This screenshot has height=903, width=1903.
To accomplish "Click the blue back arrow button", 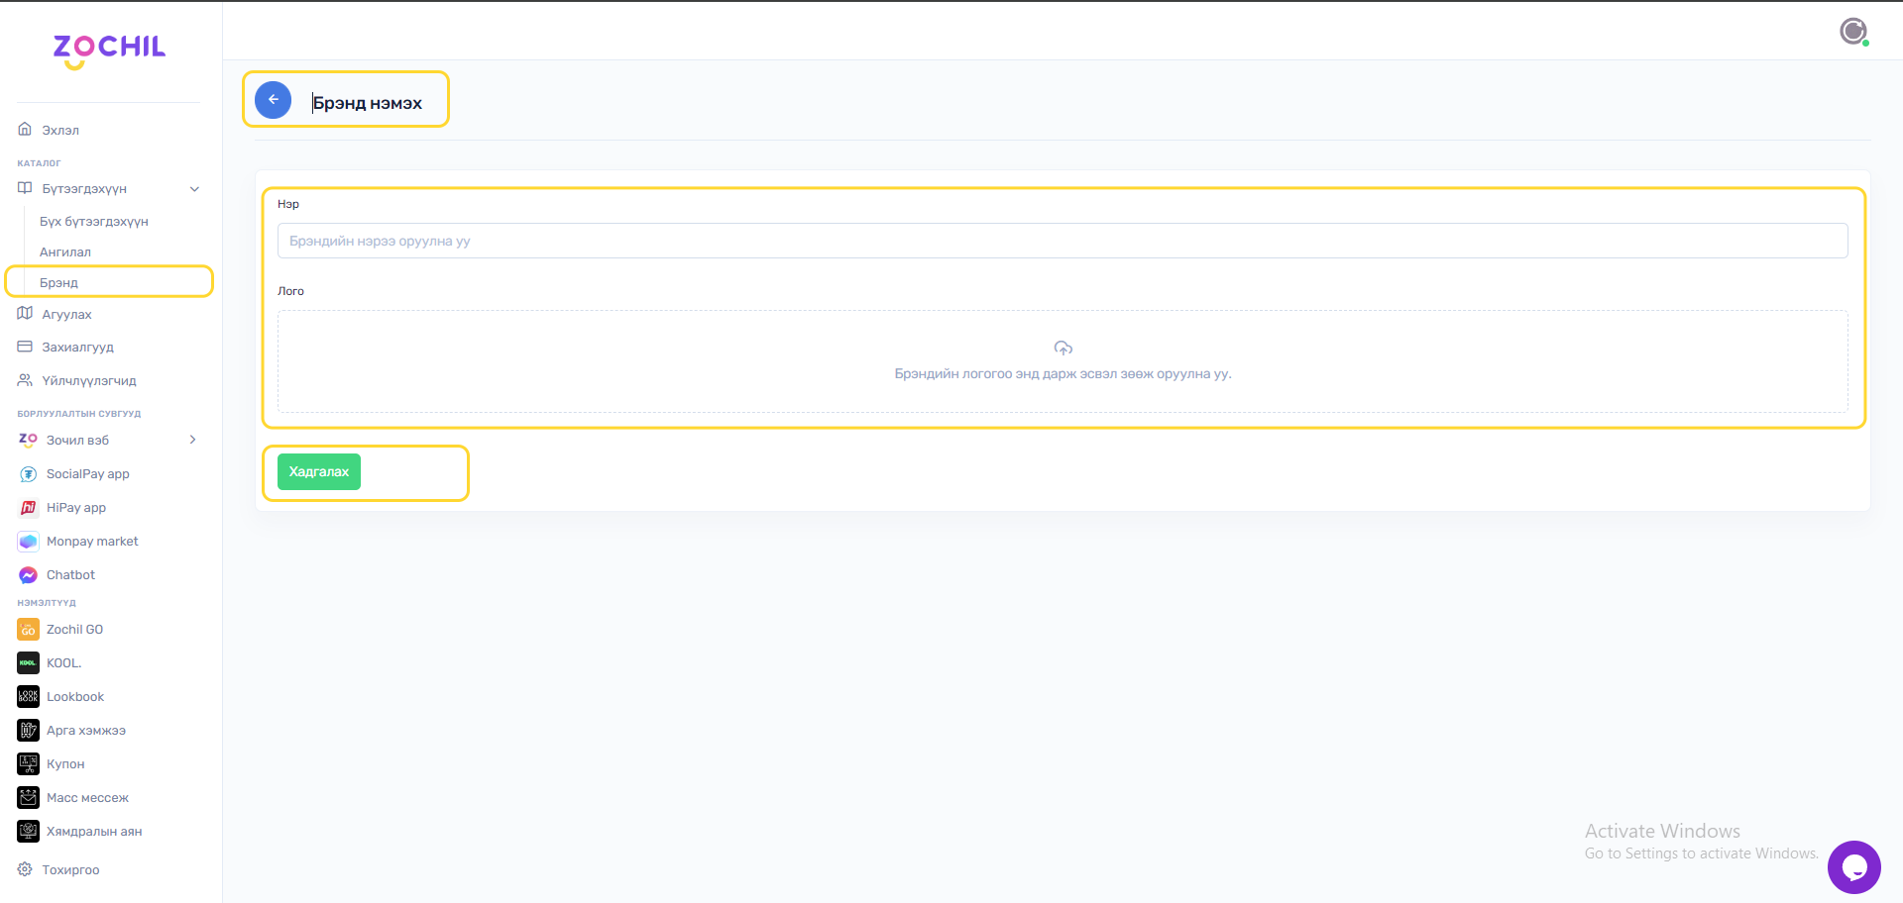I will pos(273,100).
